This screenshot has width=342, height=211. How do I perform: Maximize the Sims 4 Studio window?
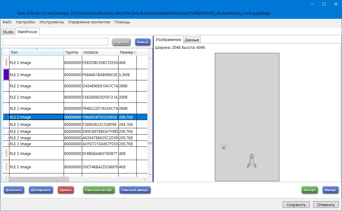pyautogui.click(x=324, y=4)
